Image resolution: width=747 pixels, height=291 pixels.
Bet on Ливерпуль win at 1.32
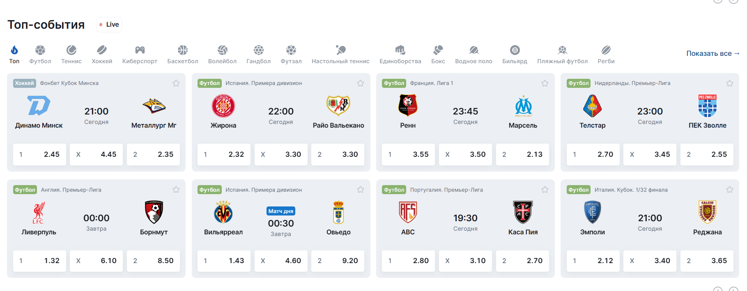(39, 261)
